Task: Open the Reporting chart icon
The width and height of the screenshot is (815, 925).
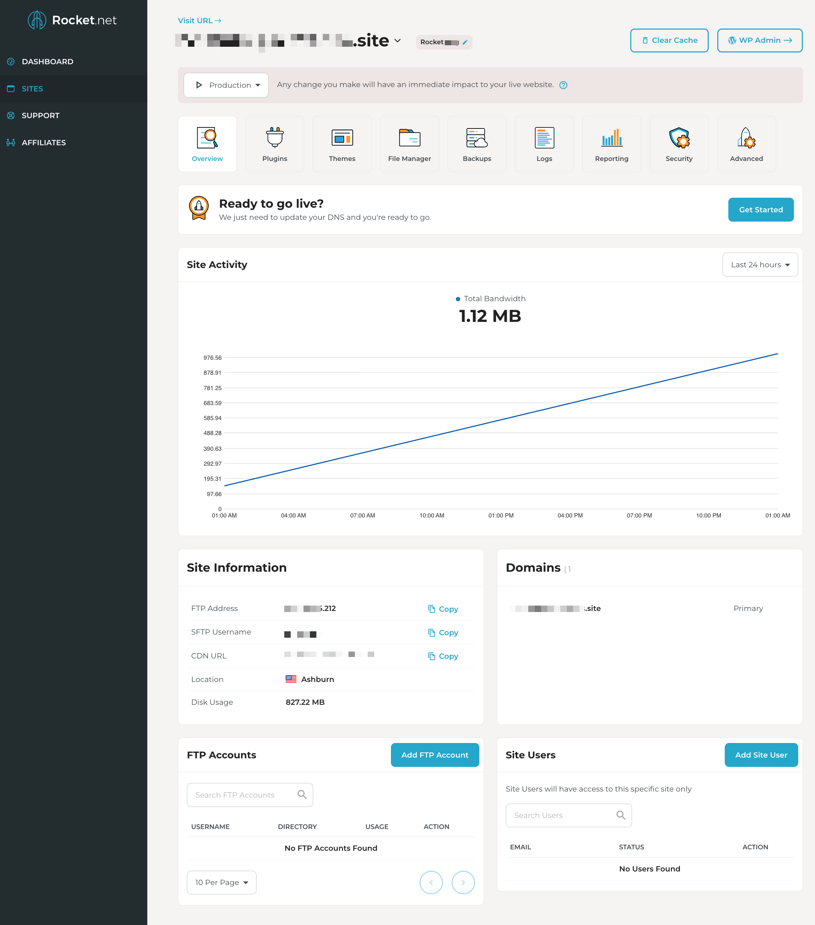Action: [x=611, y=138]
